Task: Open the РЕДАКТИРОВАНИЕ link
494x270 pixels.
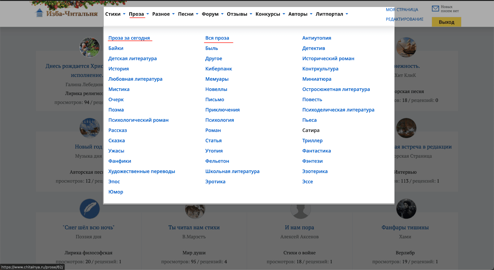Action: pyautogui.click(x=404, y=19)
